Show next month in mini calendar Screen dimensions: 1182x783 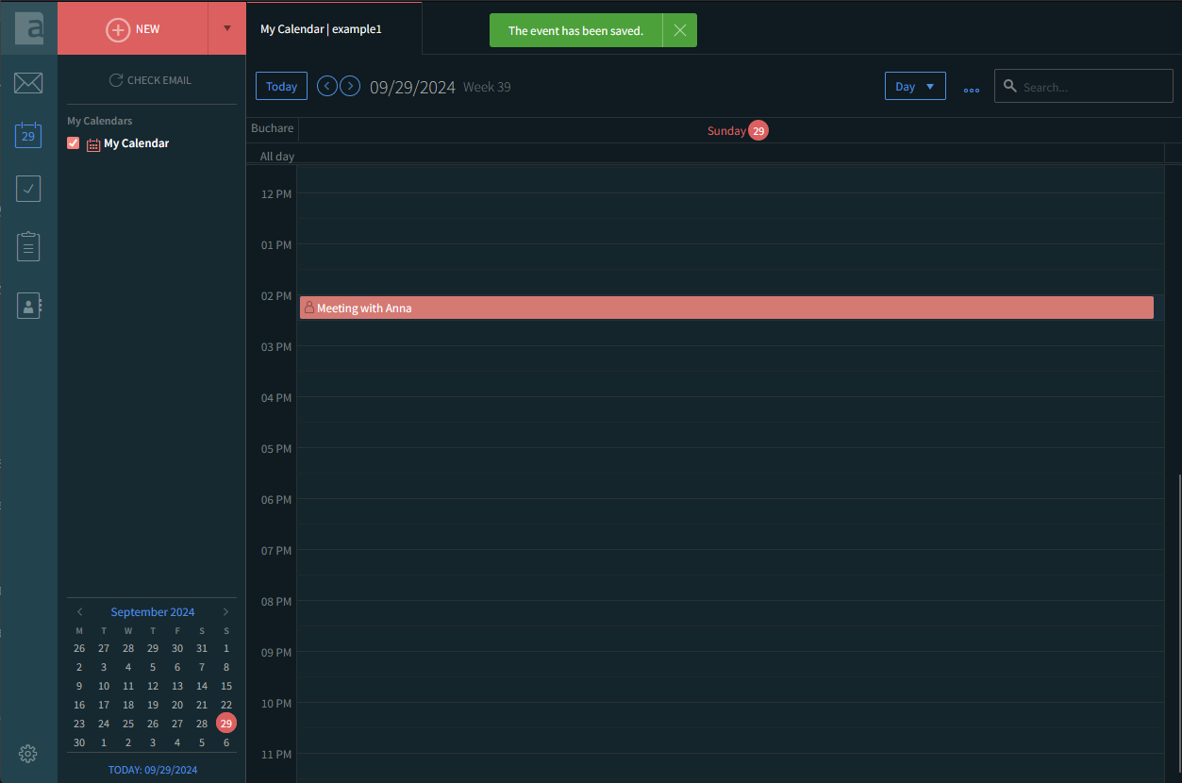(225, 612)
